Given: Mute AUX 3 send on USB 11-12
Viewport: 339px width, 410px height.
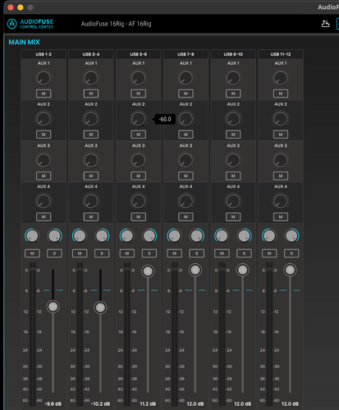Looking at the screenshot, I should (281, 175).
